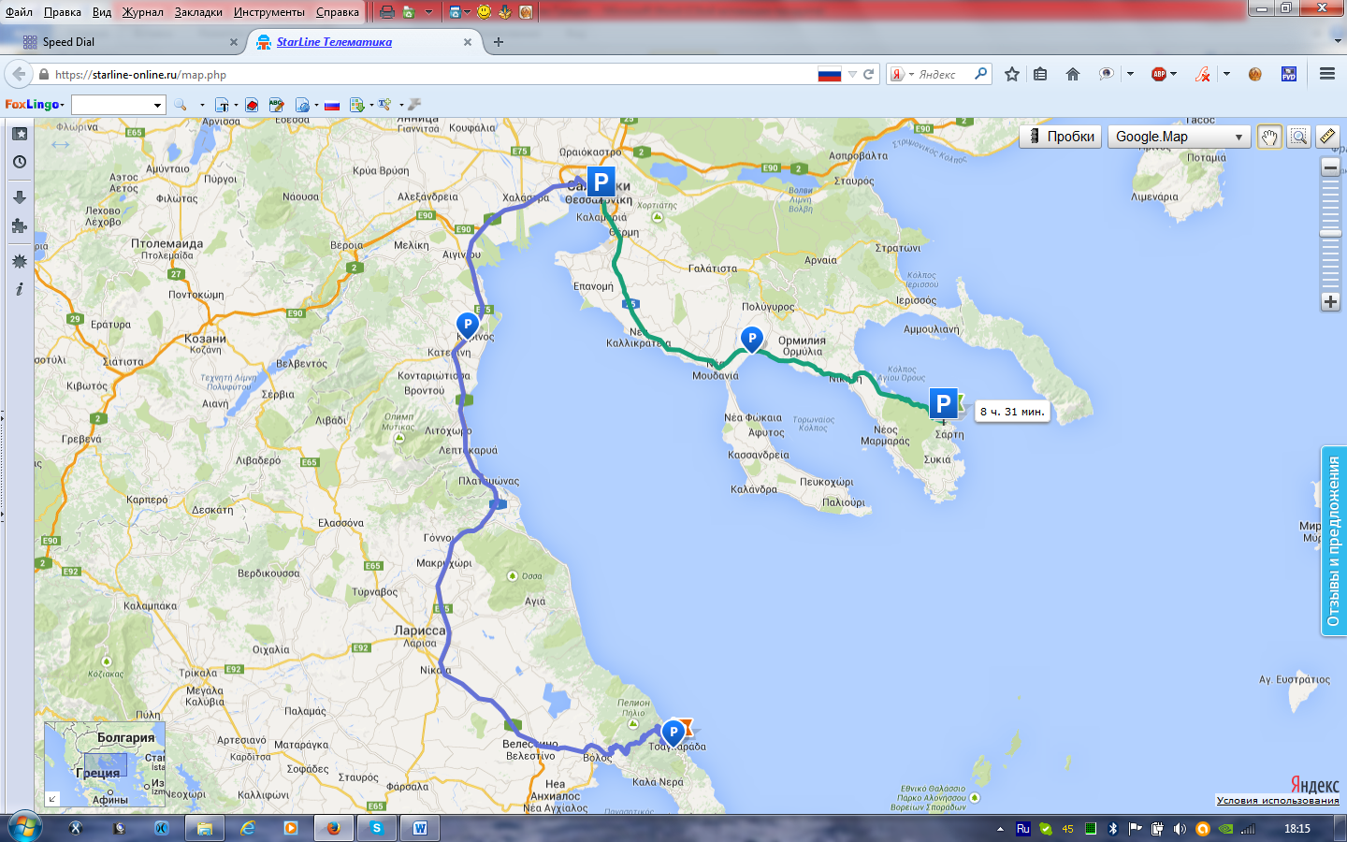This screenshot has width=1347, height=842.
Task: Open the info icon in left sidebar
Action: click(19, 289)
